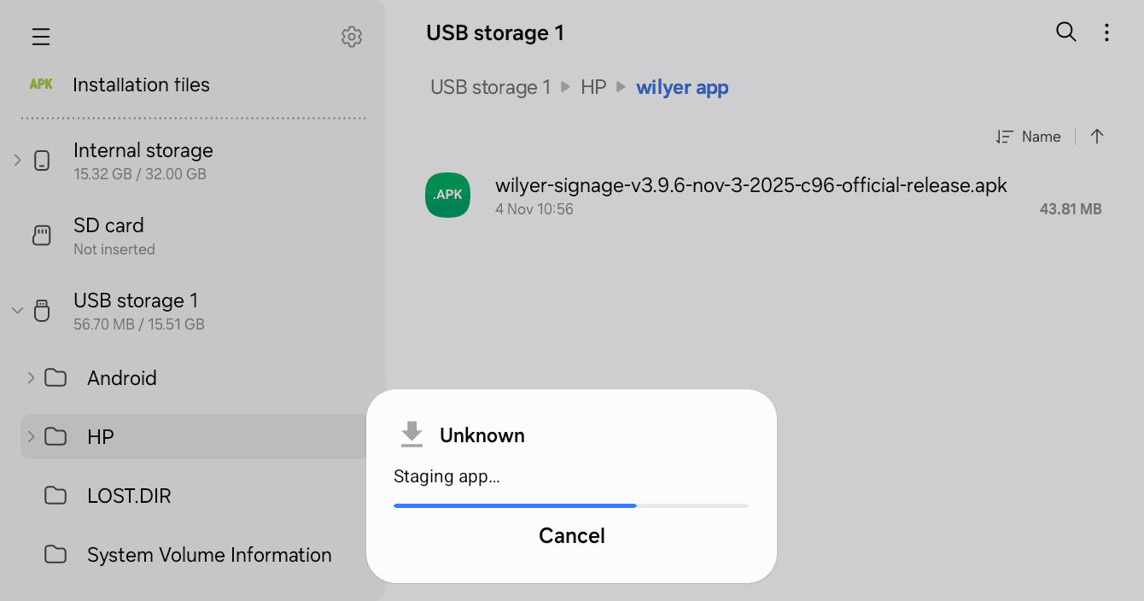Open the hamburger navigation menu
Image resolution: width=1144 pixels, height=601 pixels.
point(41,37)
